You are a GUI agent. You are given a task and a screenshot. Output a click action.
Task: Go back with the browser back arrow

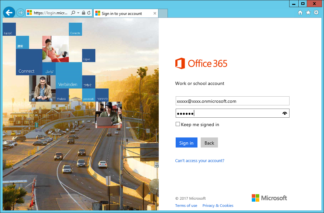[x=9, y=13]
